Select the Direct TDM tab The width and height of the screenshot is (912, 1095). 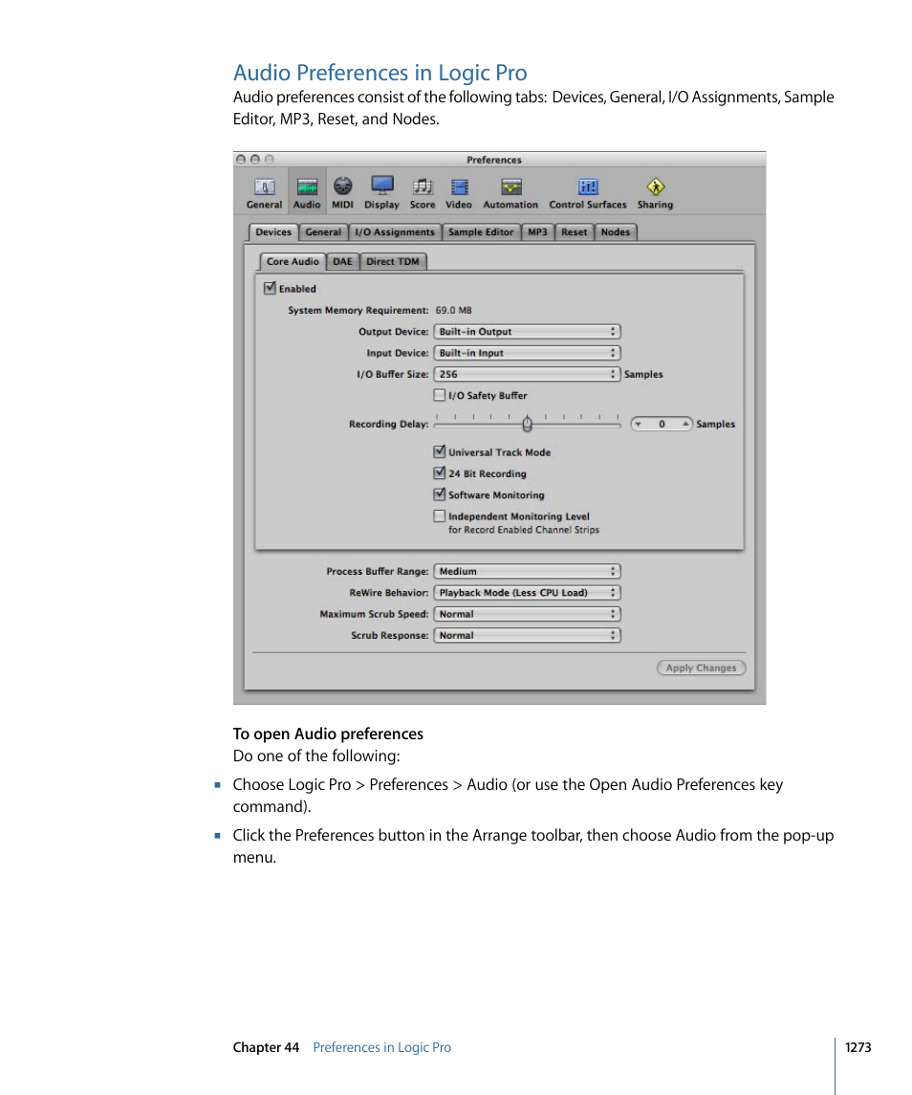393,261
